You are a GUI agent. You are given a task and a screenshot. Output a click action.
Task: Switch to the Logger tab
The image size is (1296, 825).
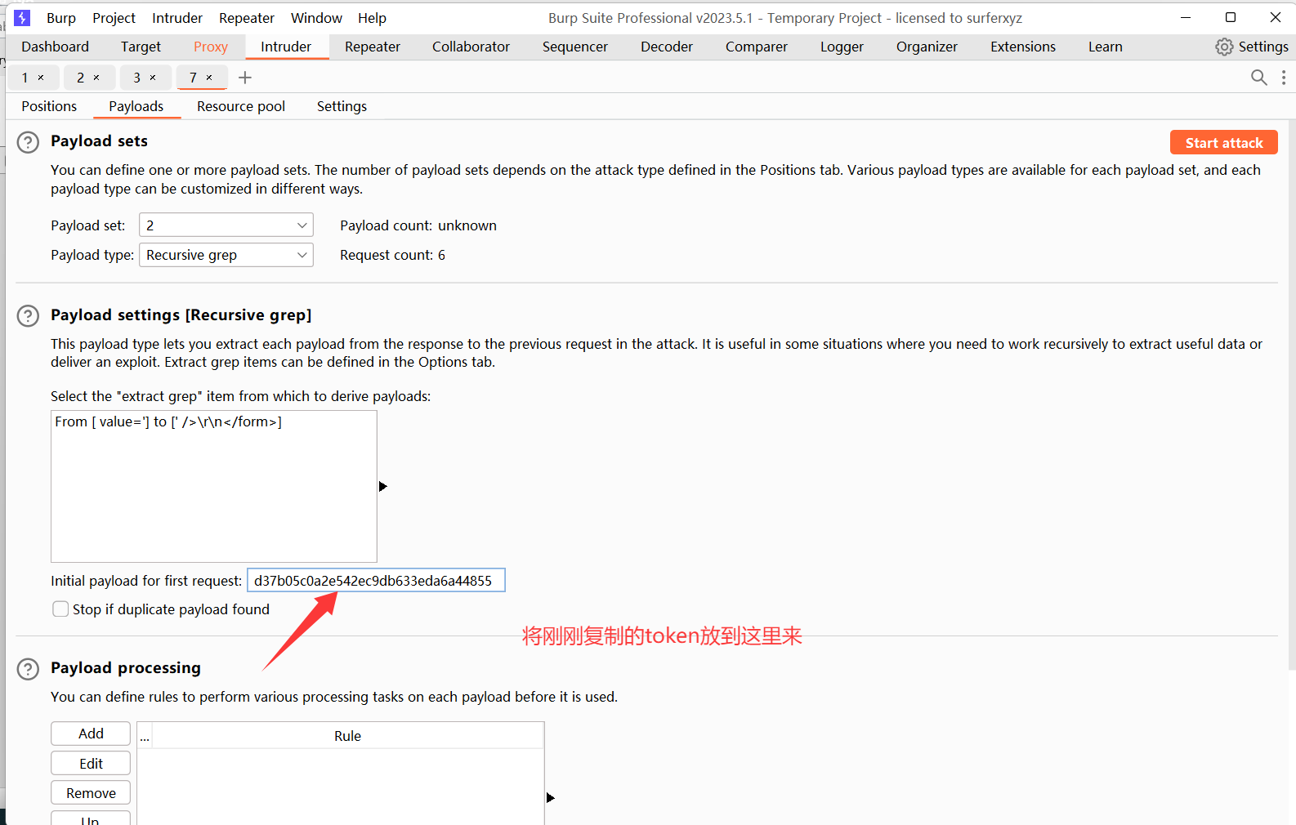point(842,47)
